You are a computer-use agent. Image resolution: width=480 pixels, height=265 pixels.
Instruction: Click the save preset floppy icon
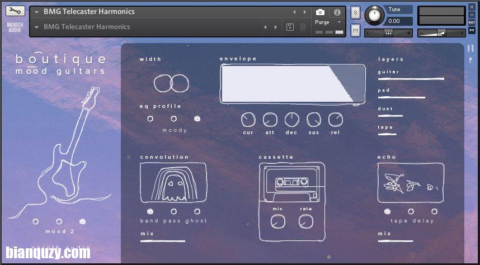[290, 27]
